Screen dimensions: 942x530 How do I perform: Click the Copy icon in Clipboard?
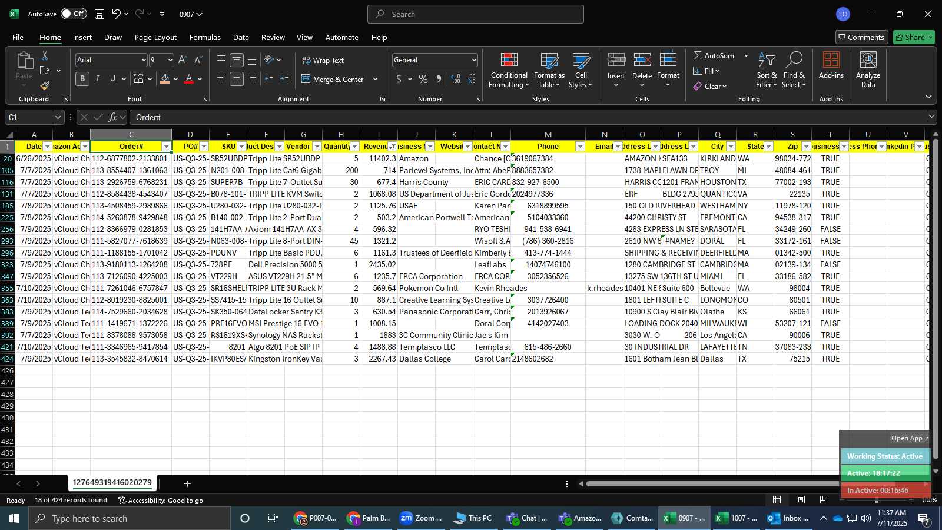[45, 71]
